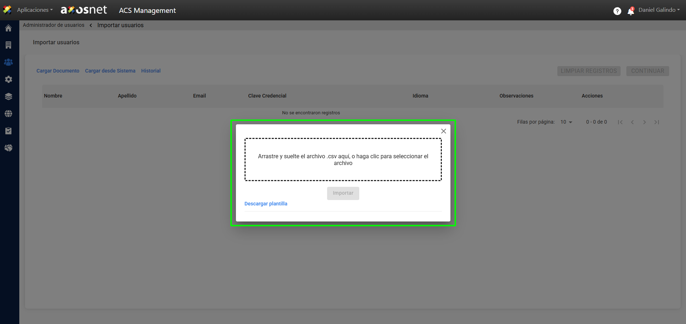This screenshot has height=324, width=686.
Task: Open the settings gear in sidebar
Action: click(9, 79)
